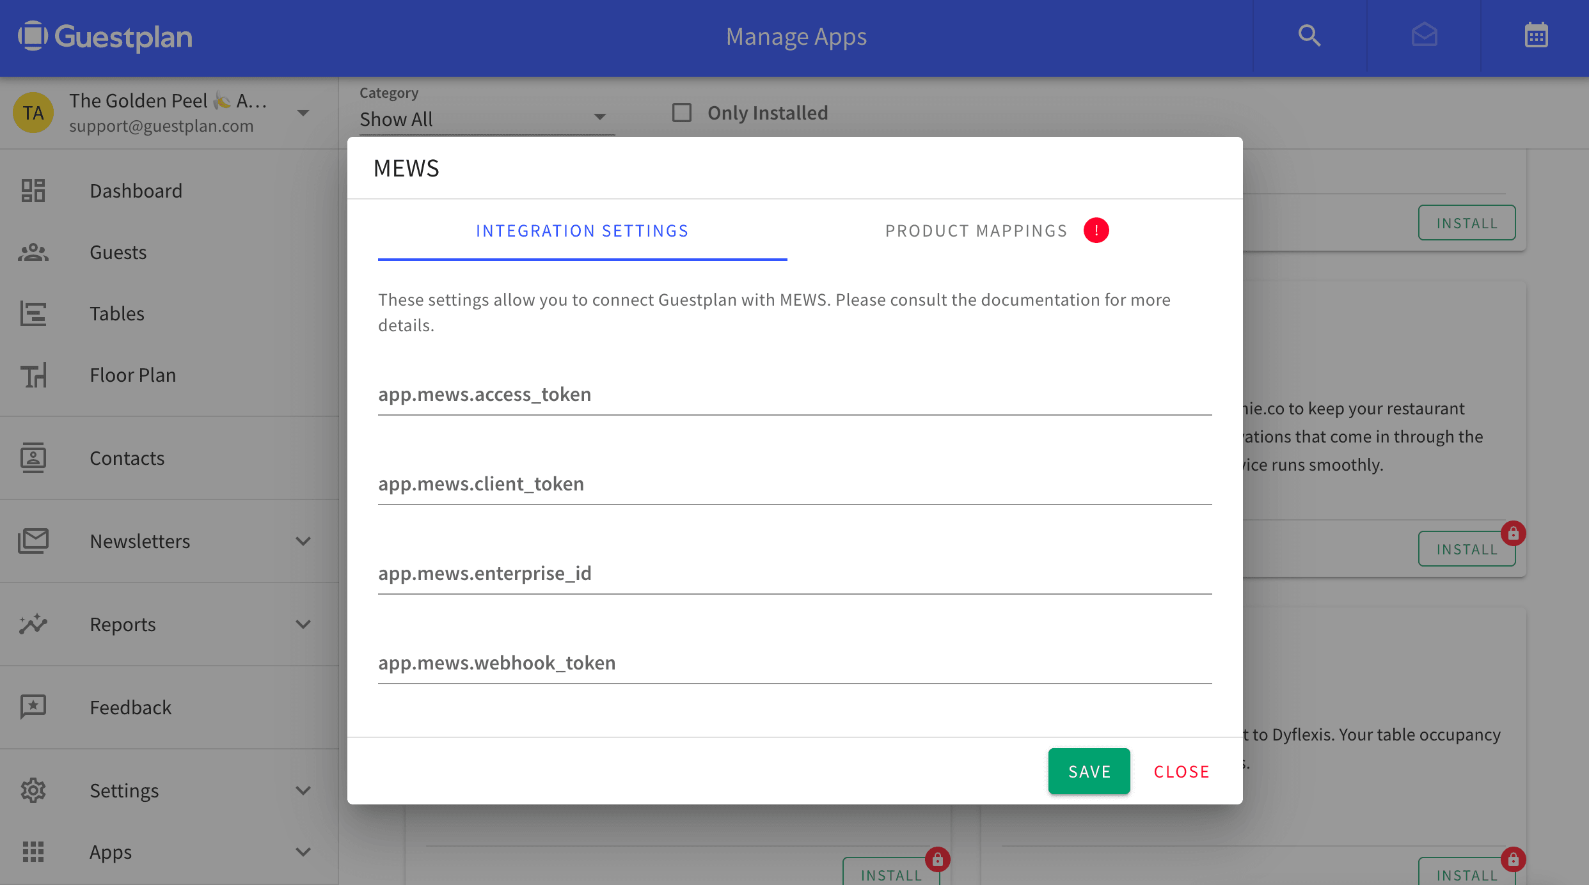Screen dimensions: 1589x885
Task: Expand the Settings submenu chevron
Action: pos(303,790)
